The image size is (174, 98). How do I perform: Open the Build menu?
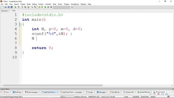(x=29, y=4)
